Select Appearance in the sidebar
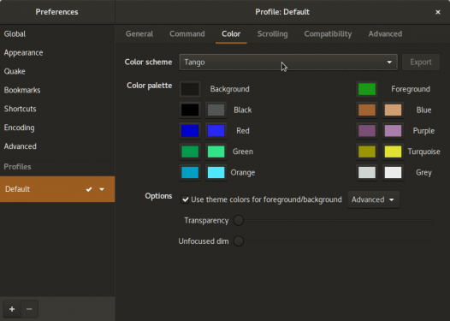Image resolution: width=450 pixels, height=321 pixels. click(24, 53)
